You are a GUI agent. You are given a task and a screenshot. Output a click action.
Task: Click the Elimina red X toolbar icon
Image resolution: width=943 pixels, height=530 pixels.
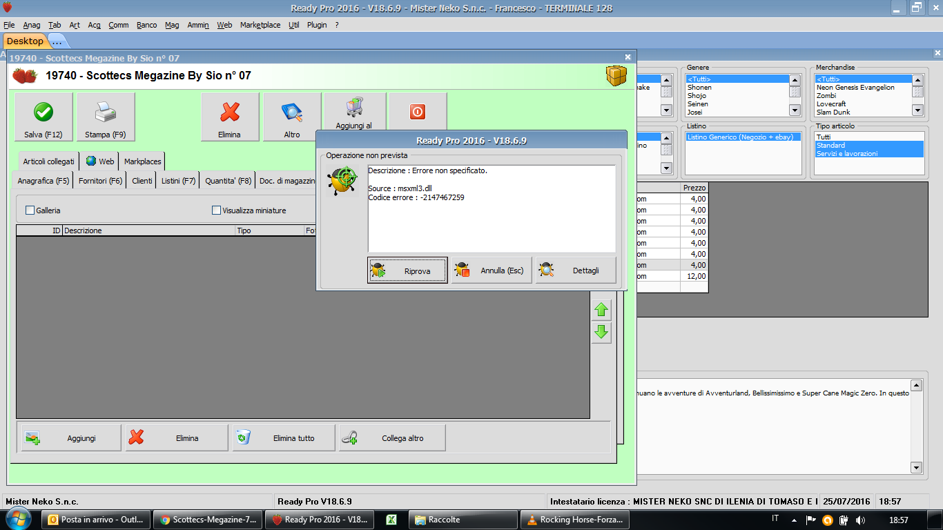[229, 112]
